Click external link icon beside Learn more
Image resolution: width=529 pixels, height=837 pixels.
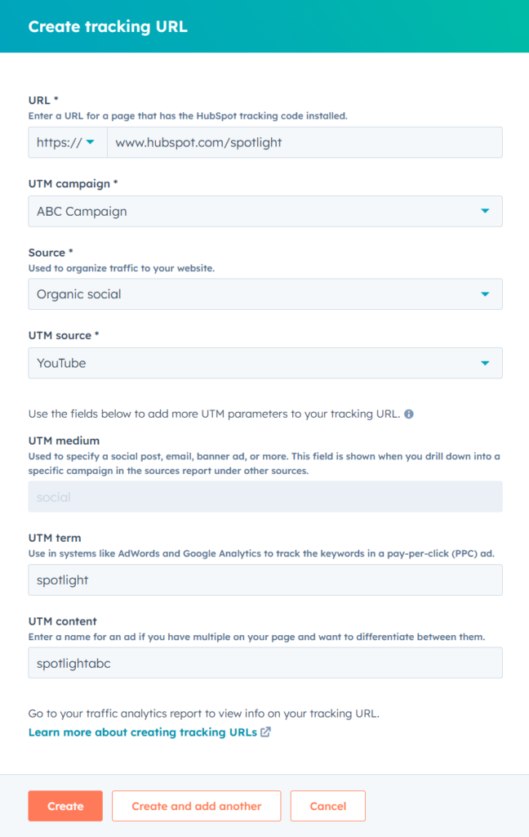pyautogui.click(x=265, y=732)
